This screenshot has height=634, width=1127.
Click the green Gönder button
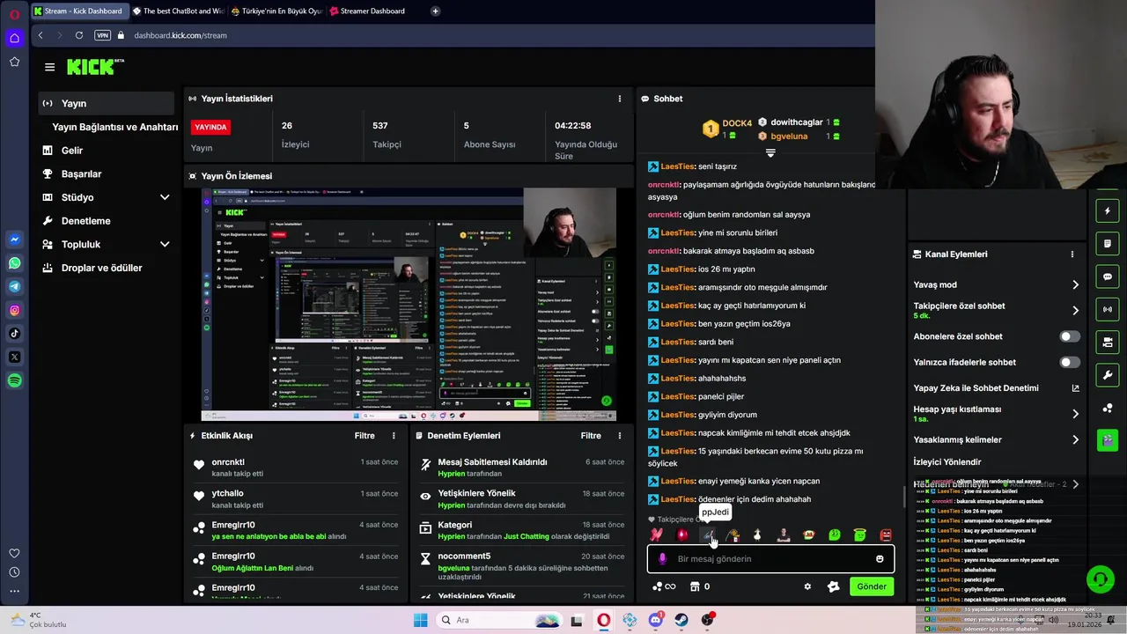click(872, 586)
